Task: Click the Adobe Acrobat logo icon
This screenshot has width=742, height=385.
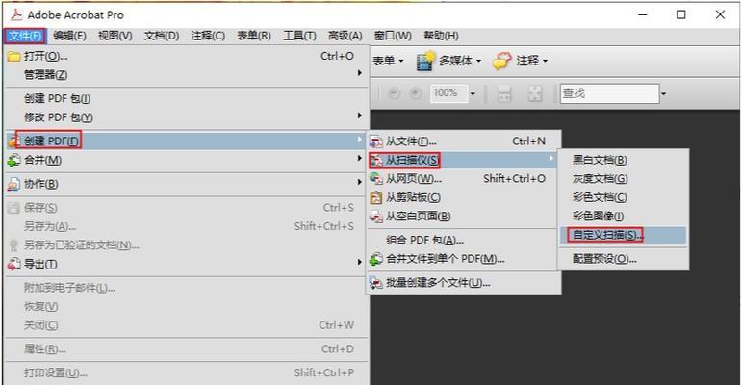Action: click(16, 14)
